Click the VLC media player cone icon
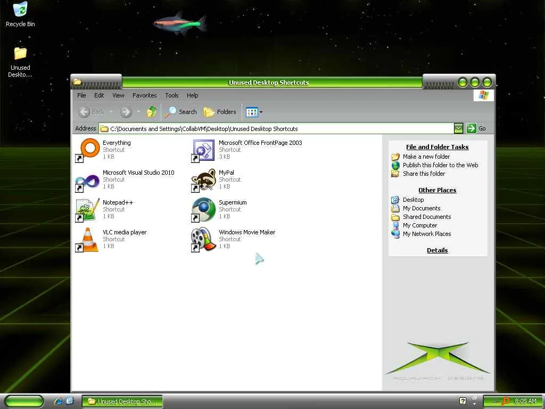This screenshot has width=545, height=409. [87, 240]
